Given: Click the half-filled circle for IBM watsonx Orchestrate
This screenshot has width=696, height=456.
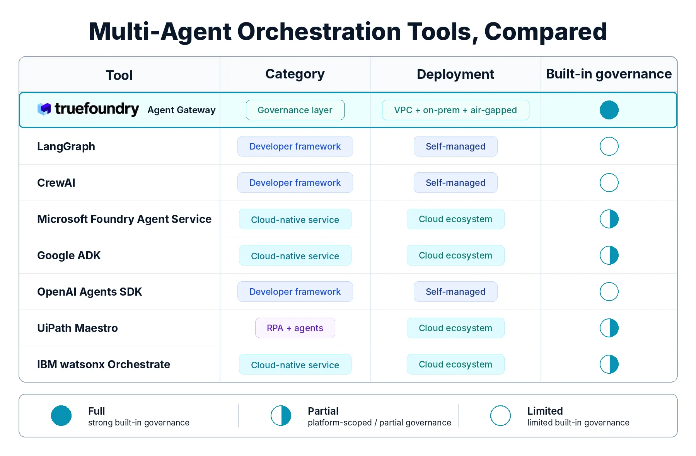Looking at the screenshot, I should click(609, 364).
